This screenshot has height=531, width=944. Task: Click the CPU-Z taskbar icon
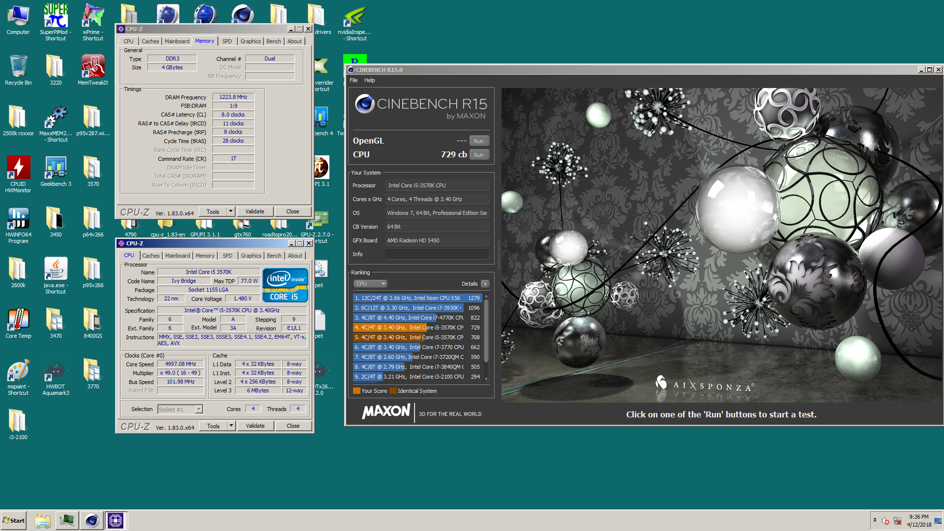(116, 521)
